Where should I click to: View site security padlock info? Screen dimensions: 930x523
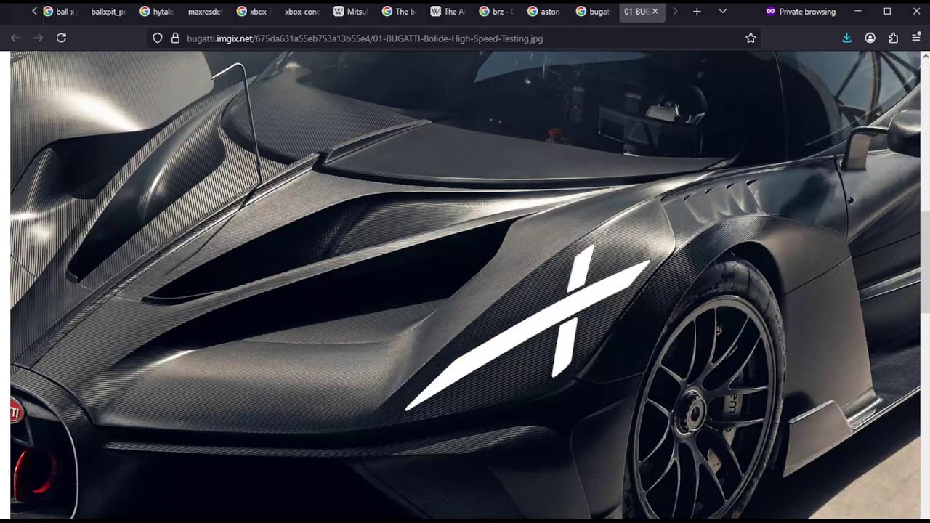[x=175, y=38]
